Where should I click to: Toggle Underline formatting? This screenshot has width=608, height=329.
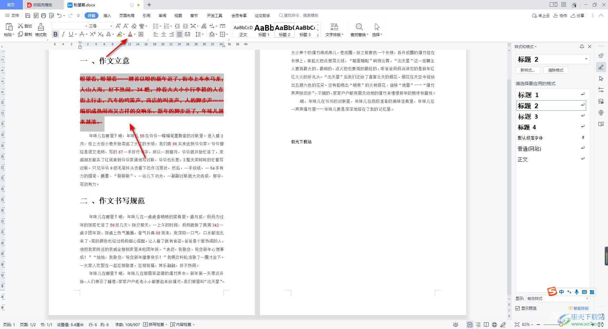point(71,34)
